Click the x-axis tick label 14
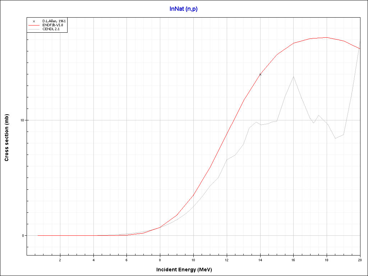The image size is (368, 276). [x=260, y=260]
